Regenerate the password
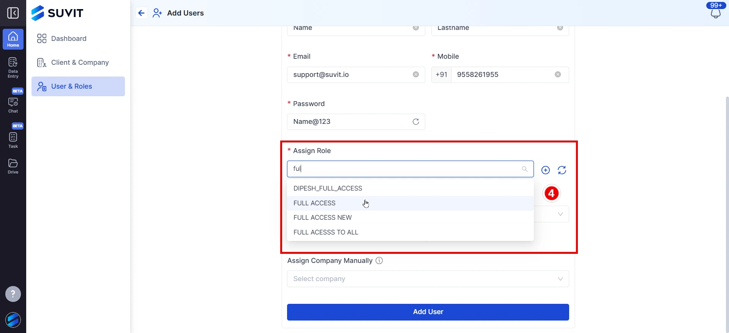 pyautogui.click(x=416, y=122)
